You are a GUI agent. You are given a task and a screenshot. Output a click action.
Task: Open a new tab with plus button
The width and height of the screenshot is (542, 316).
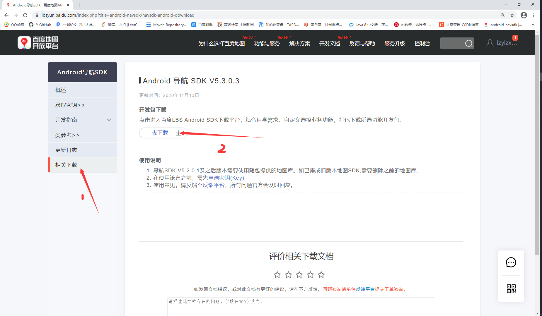(79, 5)
